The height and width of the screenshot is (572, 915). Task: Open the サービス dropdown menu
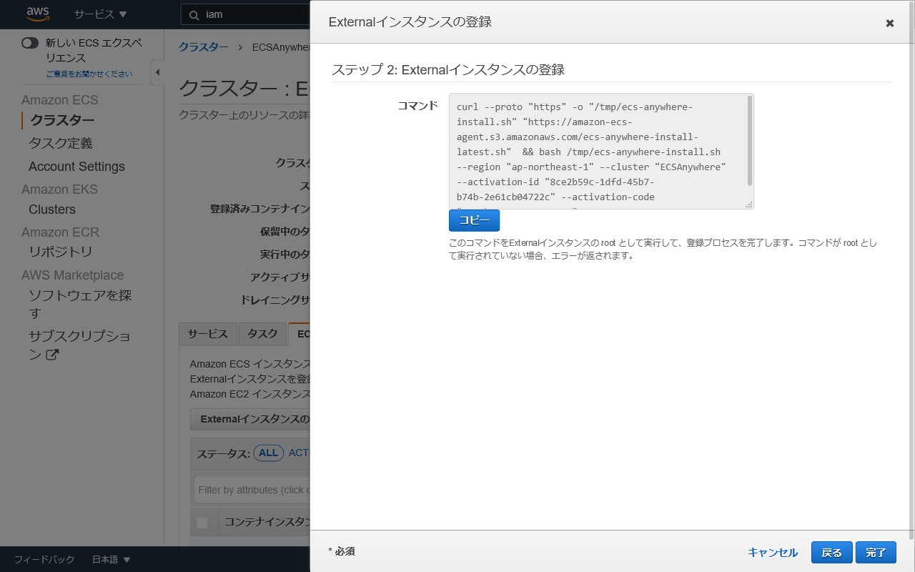coord(100,14)
